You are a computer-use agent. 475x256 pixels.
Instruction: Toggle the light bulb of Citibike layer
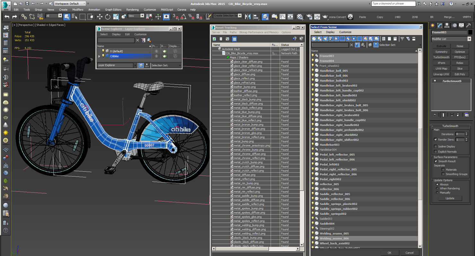click(103, 56)
